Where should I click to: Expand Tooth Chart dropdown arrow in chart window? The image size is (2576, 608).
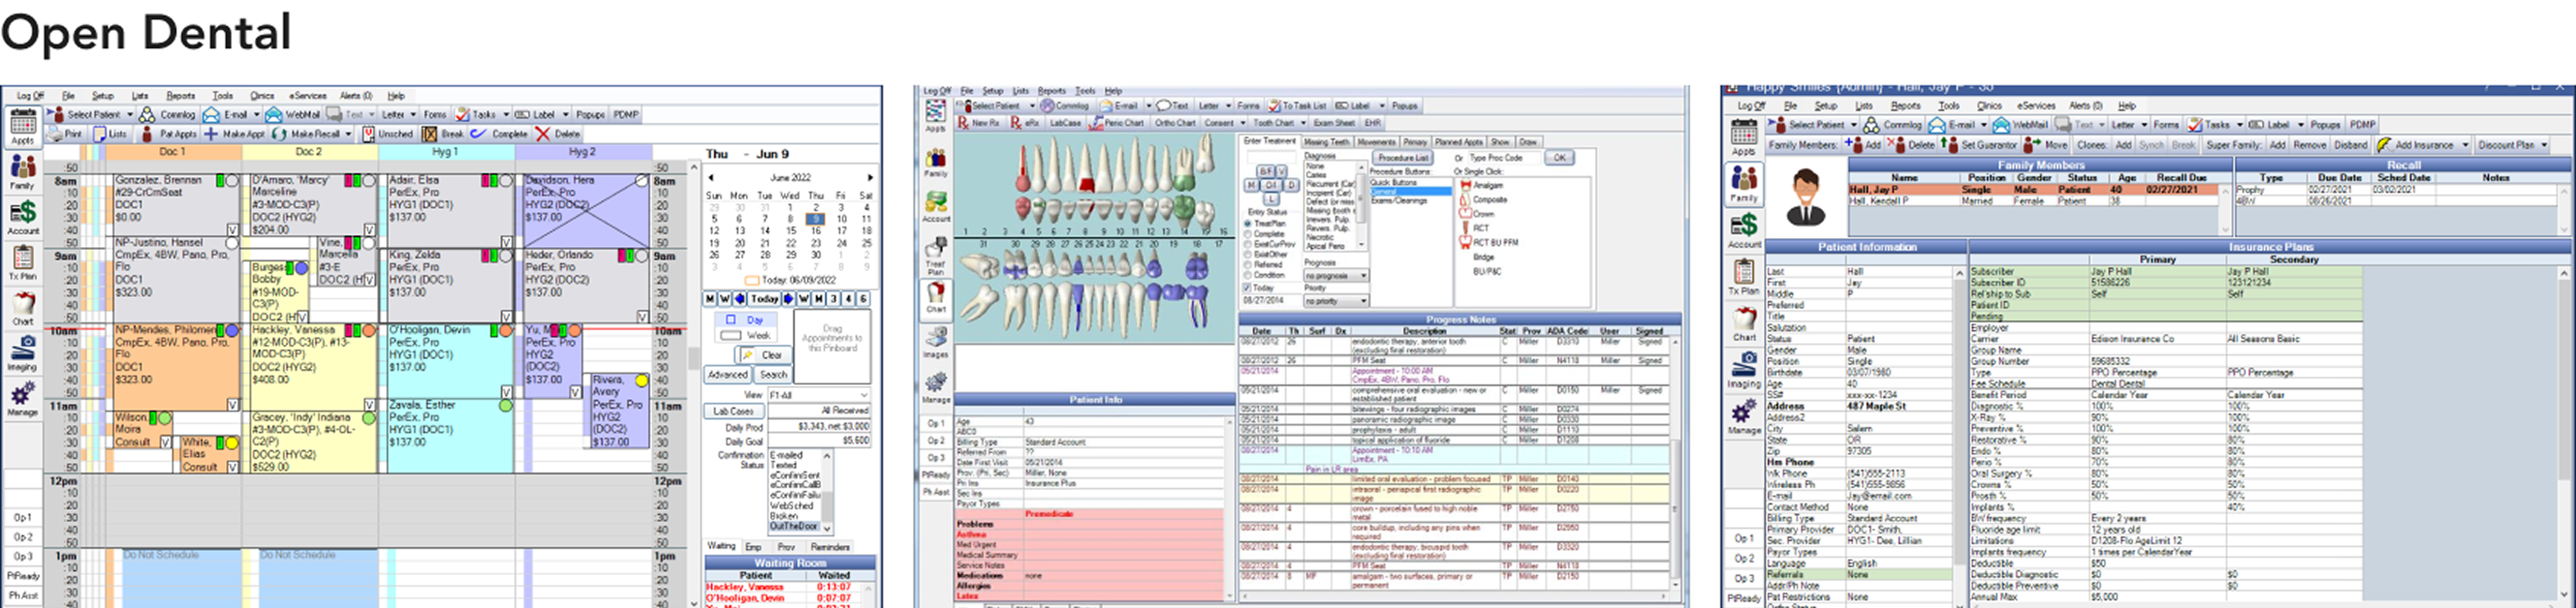click(1303, 123)
